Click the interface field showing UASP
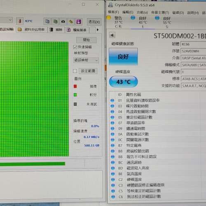The image size is (206, 206). [194, 58]
